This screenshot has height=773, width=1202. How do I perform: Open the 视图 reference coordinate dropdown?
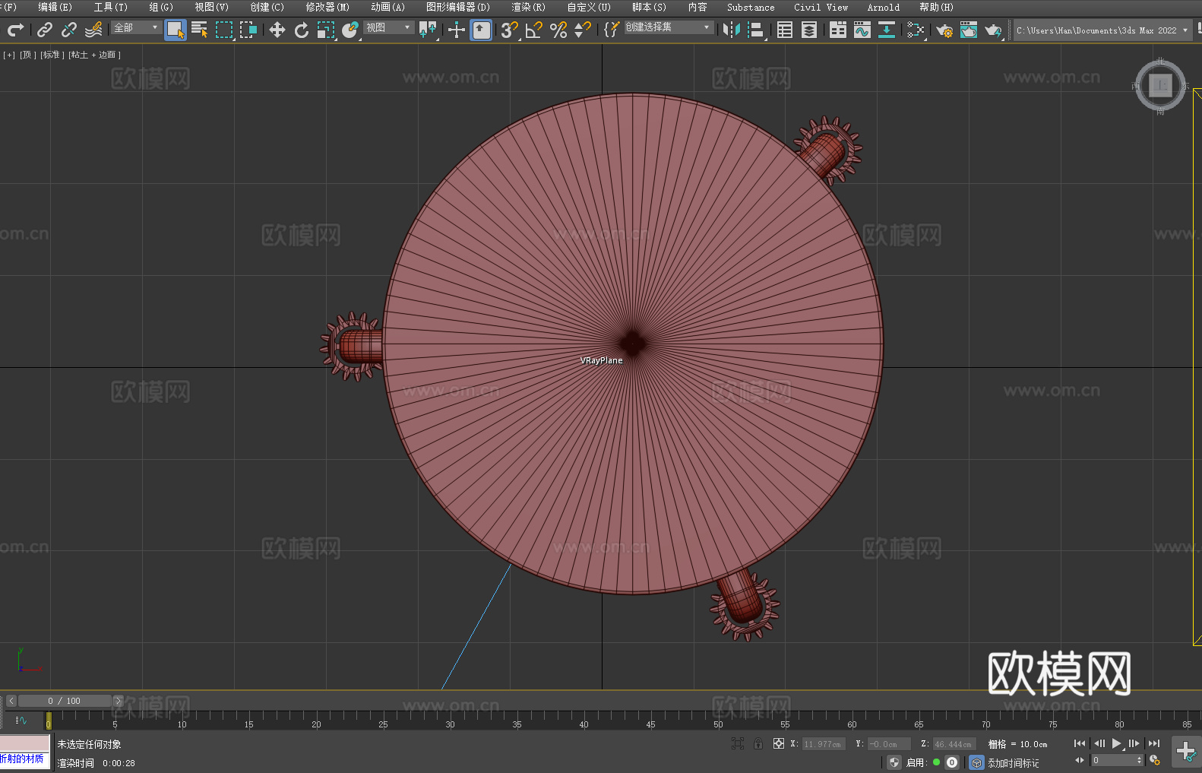point(388,27)
